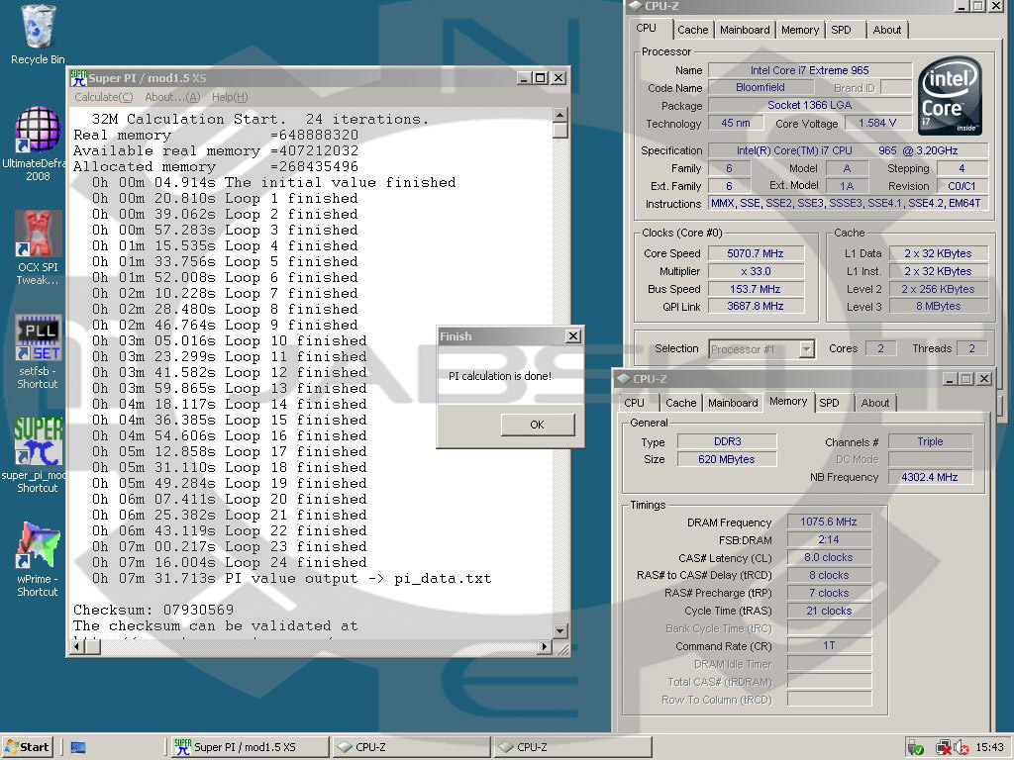Click the volume tray icon
Viewport: 1014px width, 760px height.
pos(962,748)
